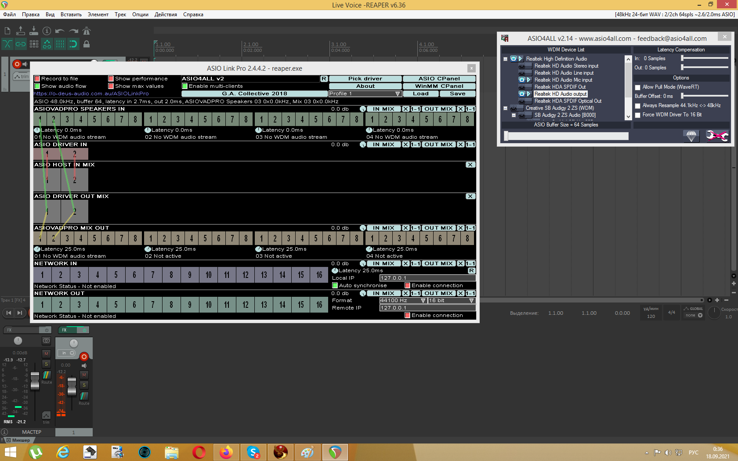Click the Buffer Offset slider
This screenshot has width=738, height=461.
(705, 96)
